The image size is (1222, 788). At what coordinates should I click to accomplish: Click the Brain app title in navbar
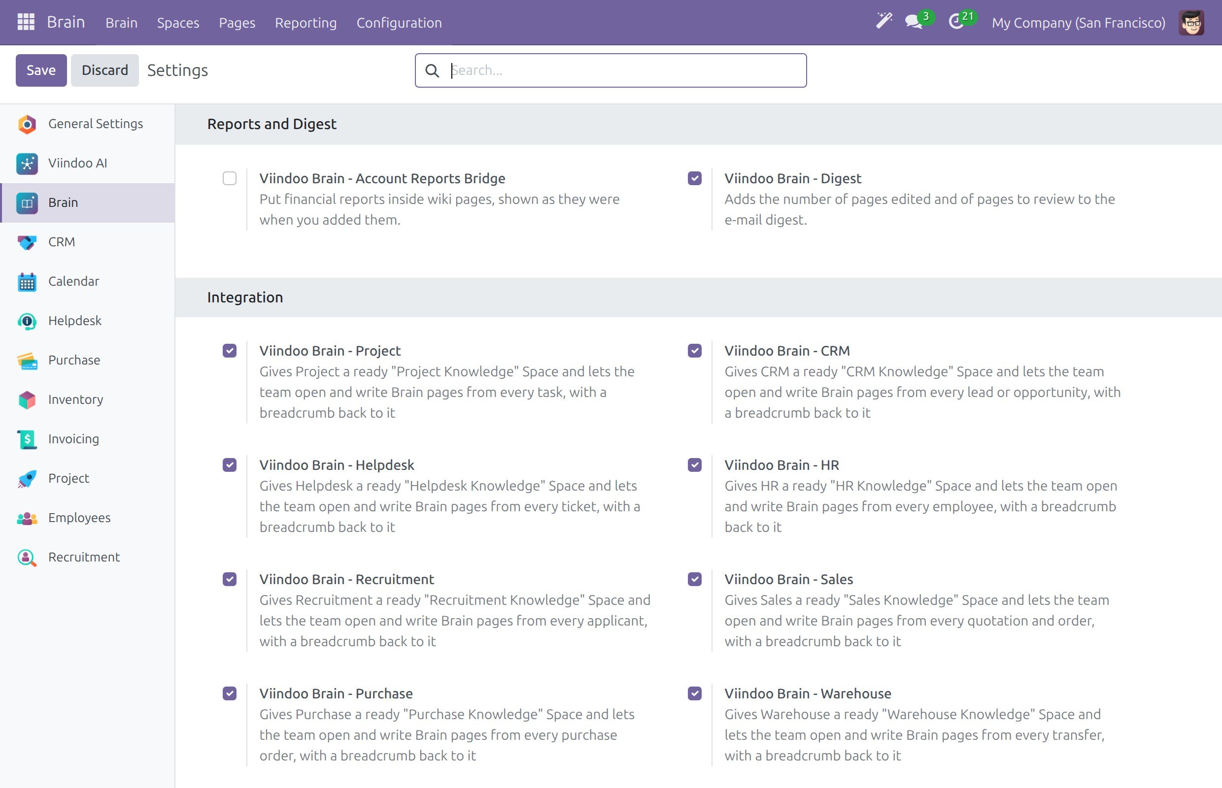coord(66,22)
